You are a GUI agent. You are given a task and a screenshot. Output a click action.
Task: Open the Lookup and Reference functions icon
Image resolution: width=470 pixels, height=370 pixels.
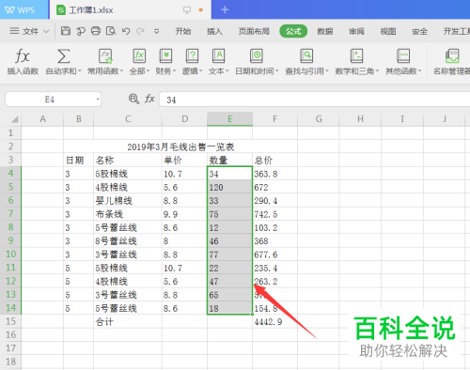[x=306, y=56]
